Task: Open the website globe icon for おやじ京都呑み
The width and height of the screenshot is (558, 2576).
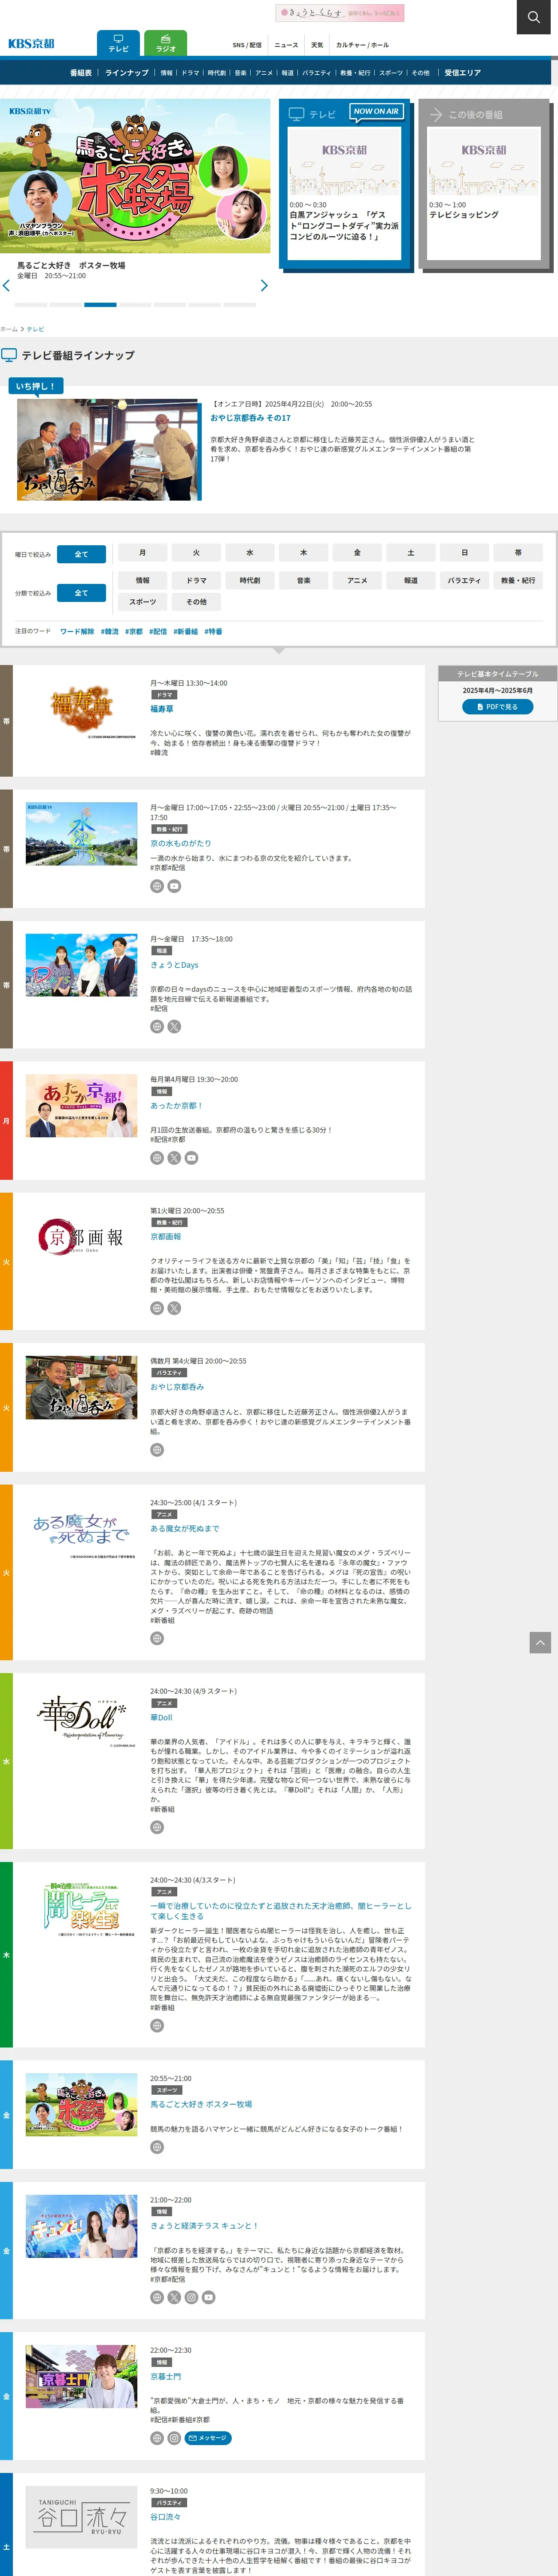Action: pos(157,1450)
